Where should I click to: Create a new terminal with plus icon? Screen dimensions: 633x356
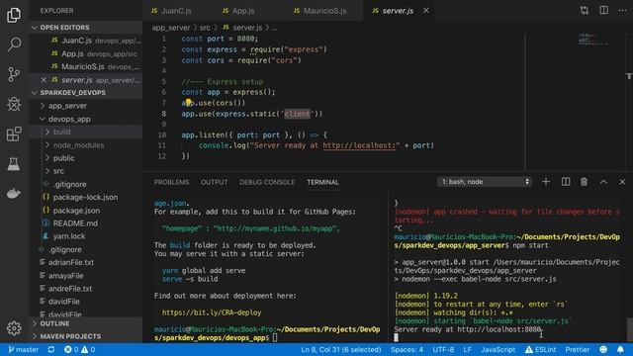(x=546, y=182)
